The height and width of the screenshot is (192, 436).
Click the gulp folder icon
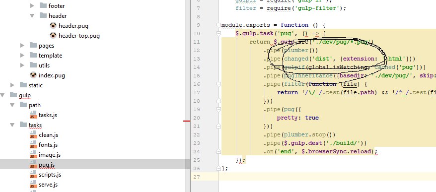[13, 95]
